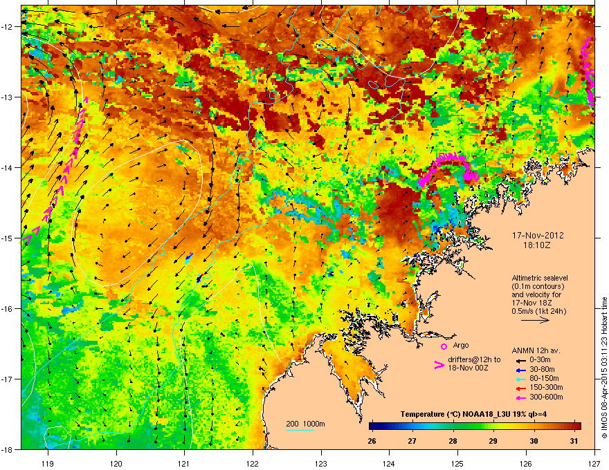Click the '0-30m' depth label
This screenshot has height=470, width=609.
(540, 359)
